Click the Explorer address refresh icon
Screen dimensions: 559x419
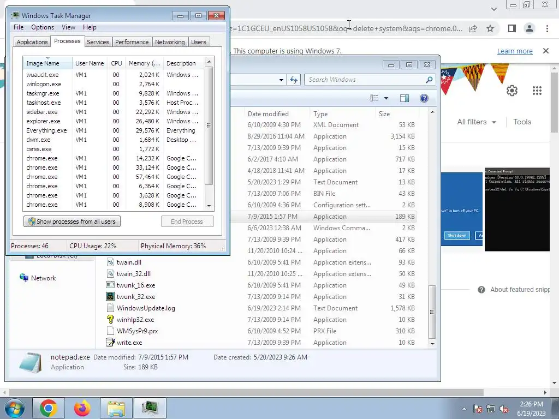pos(294,80)
